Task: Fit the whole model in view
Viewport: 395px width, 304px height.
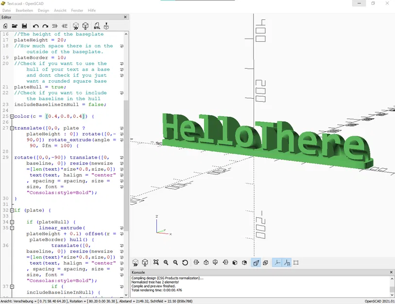Action: [x=157, y=263]
